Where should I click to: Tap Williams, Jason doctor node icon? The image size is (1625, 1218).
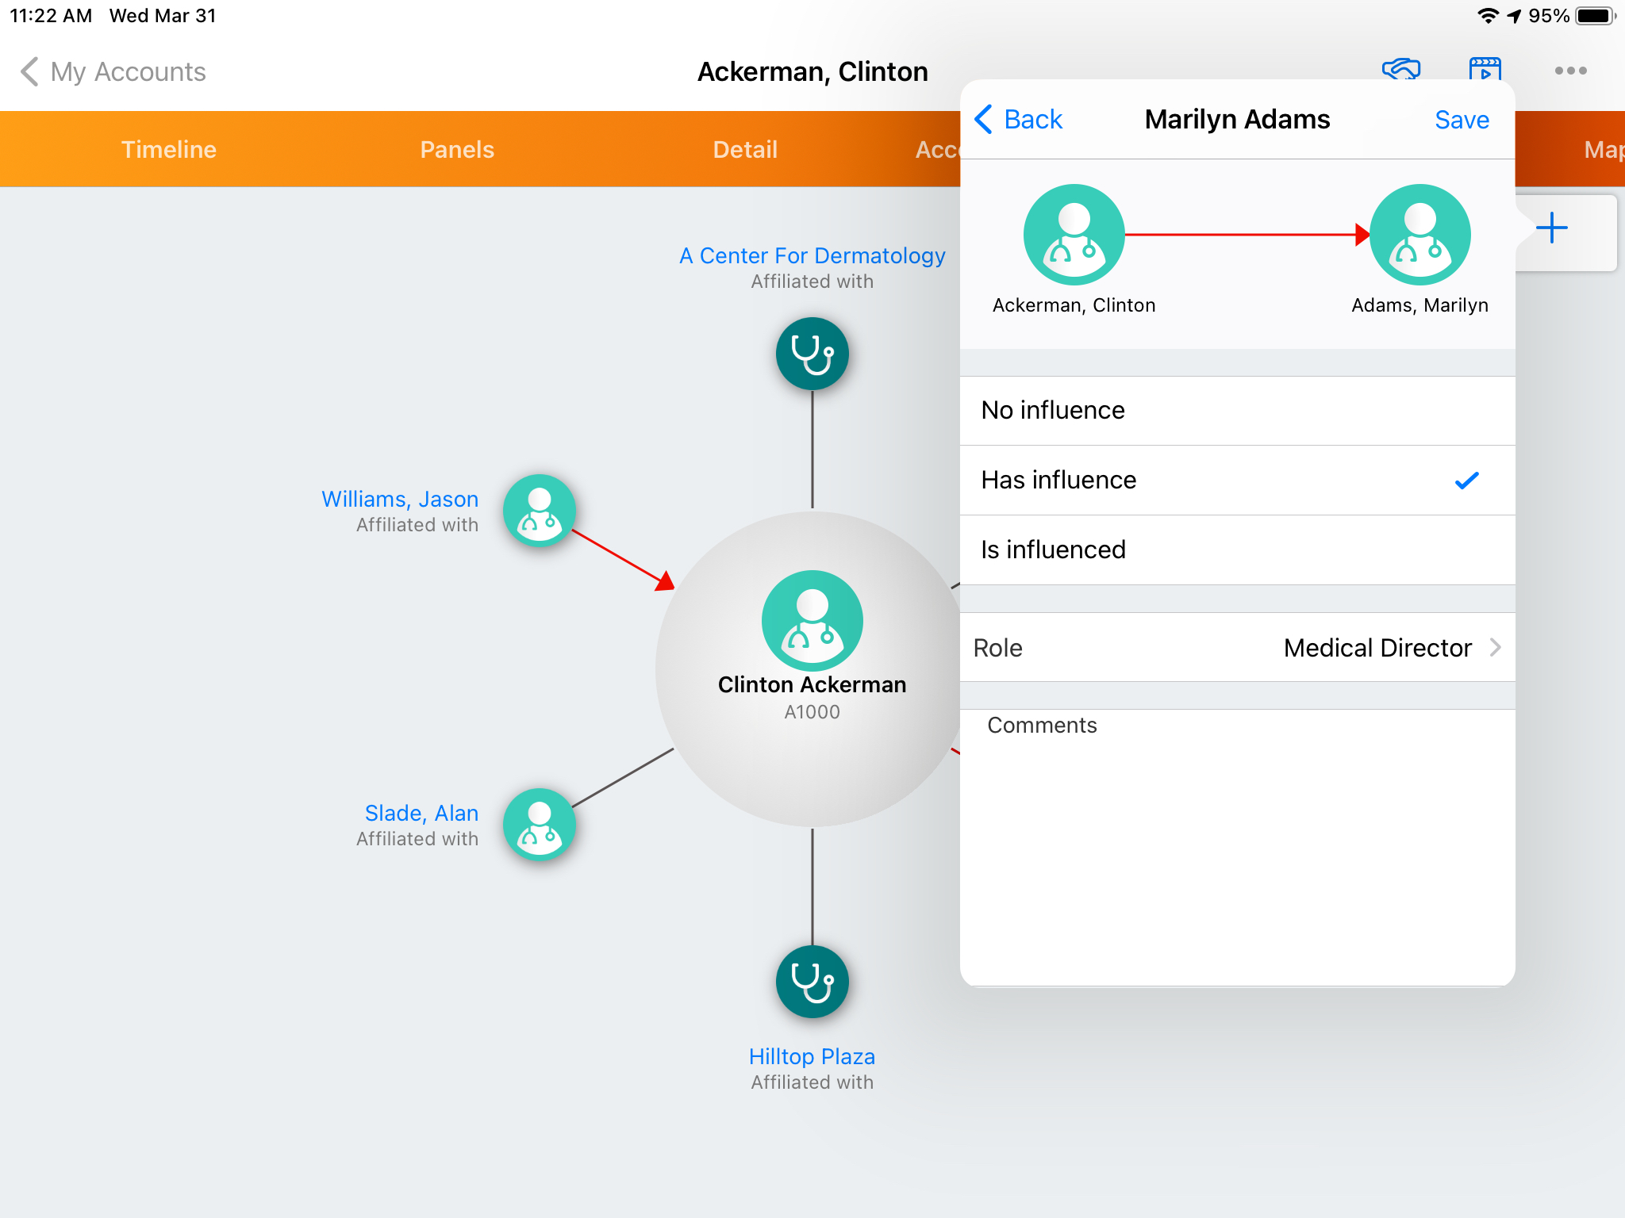540,511
